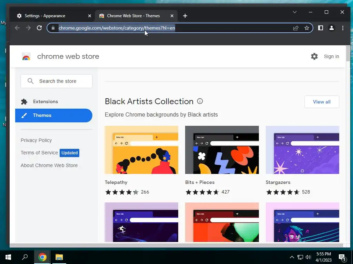The height and width of the screenshot is (264, 353).
Task: Reload the page with the refresh icon
Action: [x=39, y=28]
